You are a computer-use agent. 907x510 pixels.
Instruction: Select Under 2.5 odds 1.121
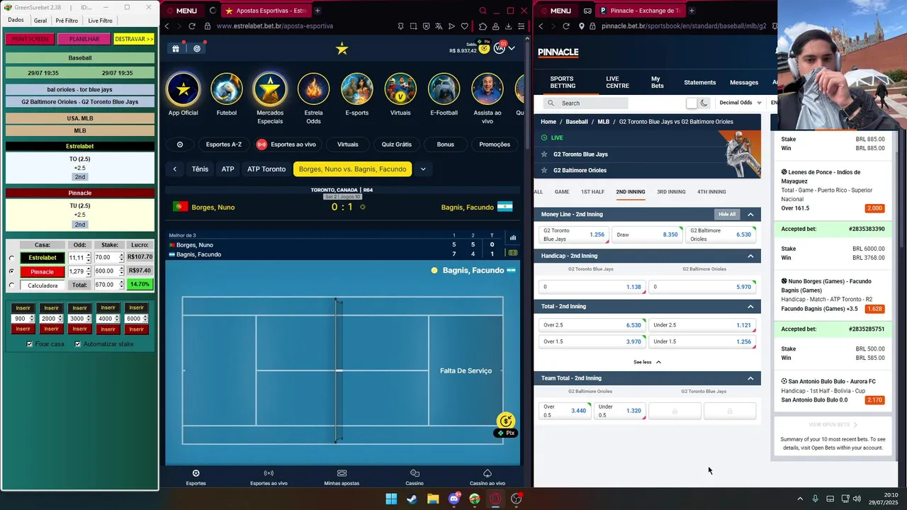tap(703, 325)
